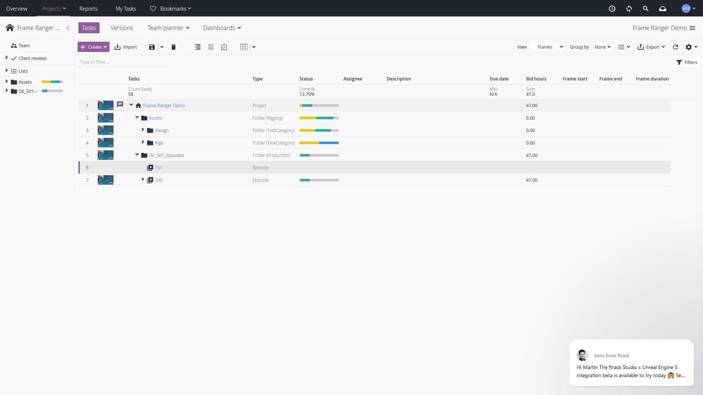Click the global search magnifier icon

pos(646,8)
